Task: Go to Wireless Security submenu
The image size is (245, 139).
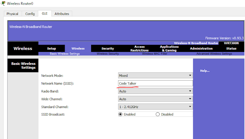Action: coord(108,53)
